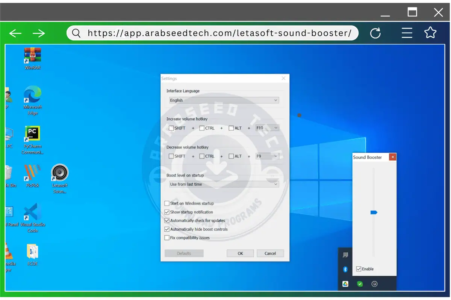
Task: Click the Bluetooth icon in the system tray
Action: [345, 269]
